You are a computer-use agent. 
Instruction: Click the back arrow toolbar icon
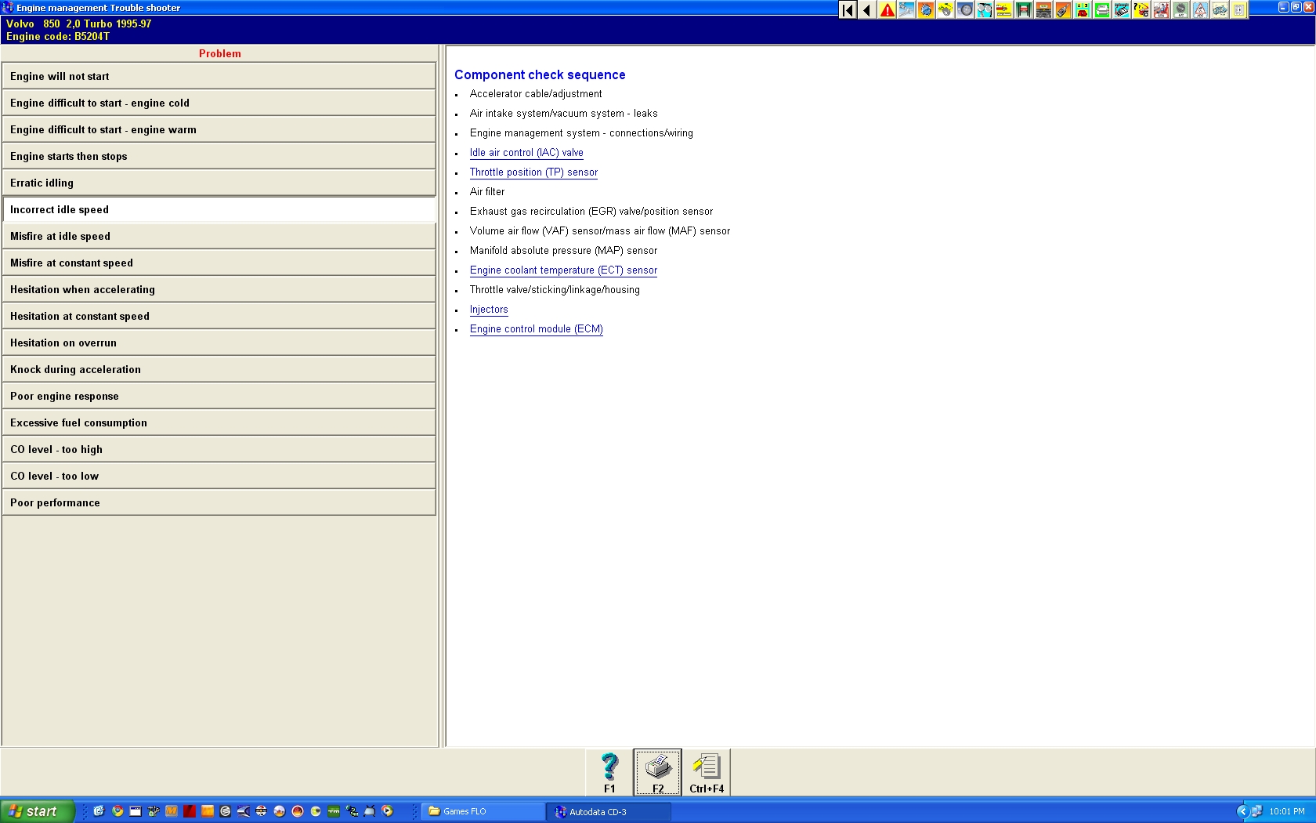(x=867, y=10)
